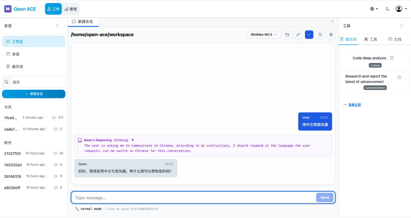Viewport: 411px width, 218px height.
Task: Switch to the 管理 mode tab
Action: (71, 9)
